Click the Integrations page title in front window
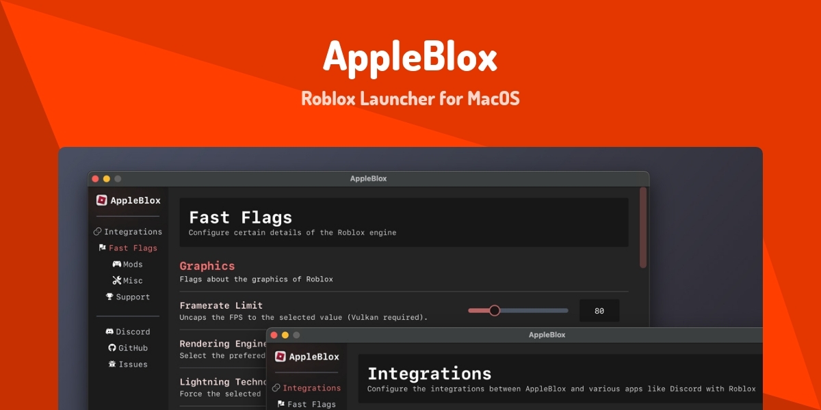The image size is (821, 410). tap(430, 374)
